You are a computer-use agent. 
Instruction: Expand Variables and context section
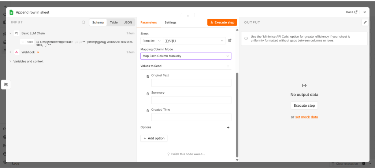tap(10, 61)
